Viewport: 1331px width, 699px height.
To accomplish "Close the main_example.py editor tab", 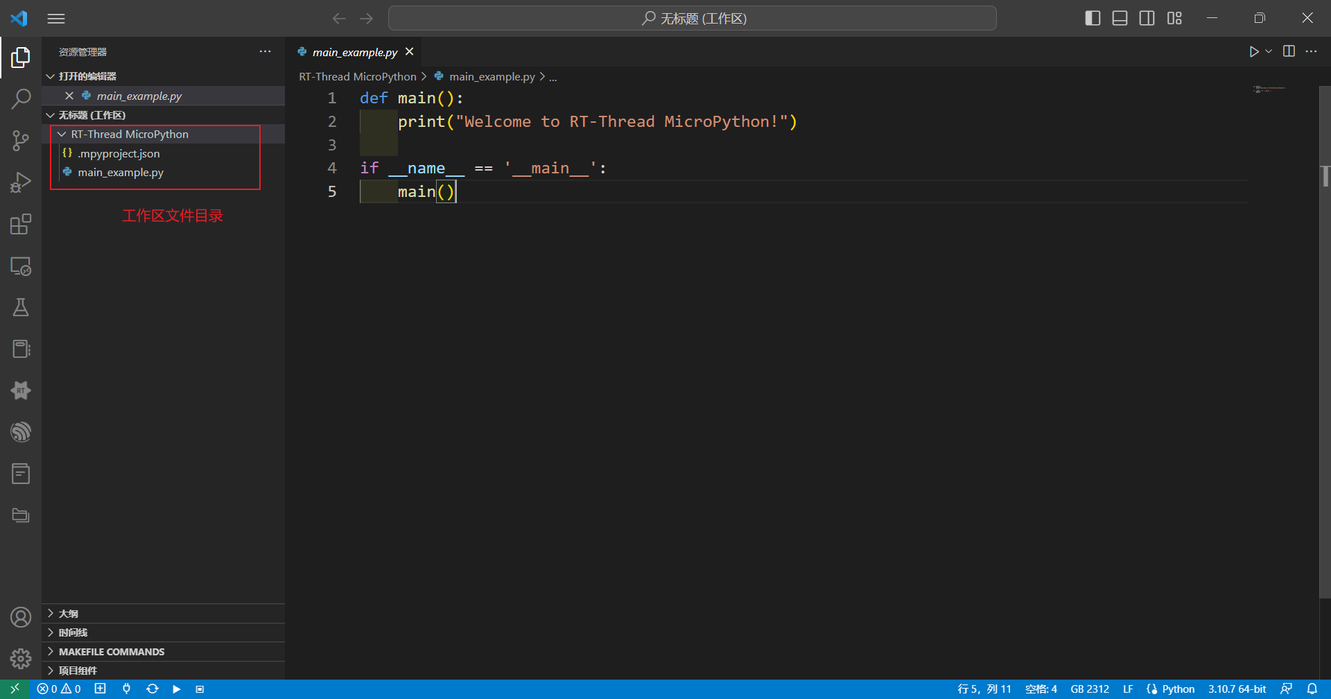I will [x=410, y=52].
